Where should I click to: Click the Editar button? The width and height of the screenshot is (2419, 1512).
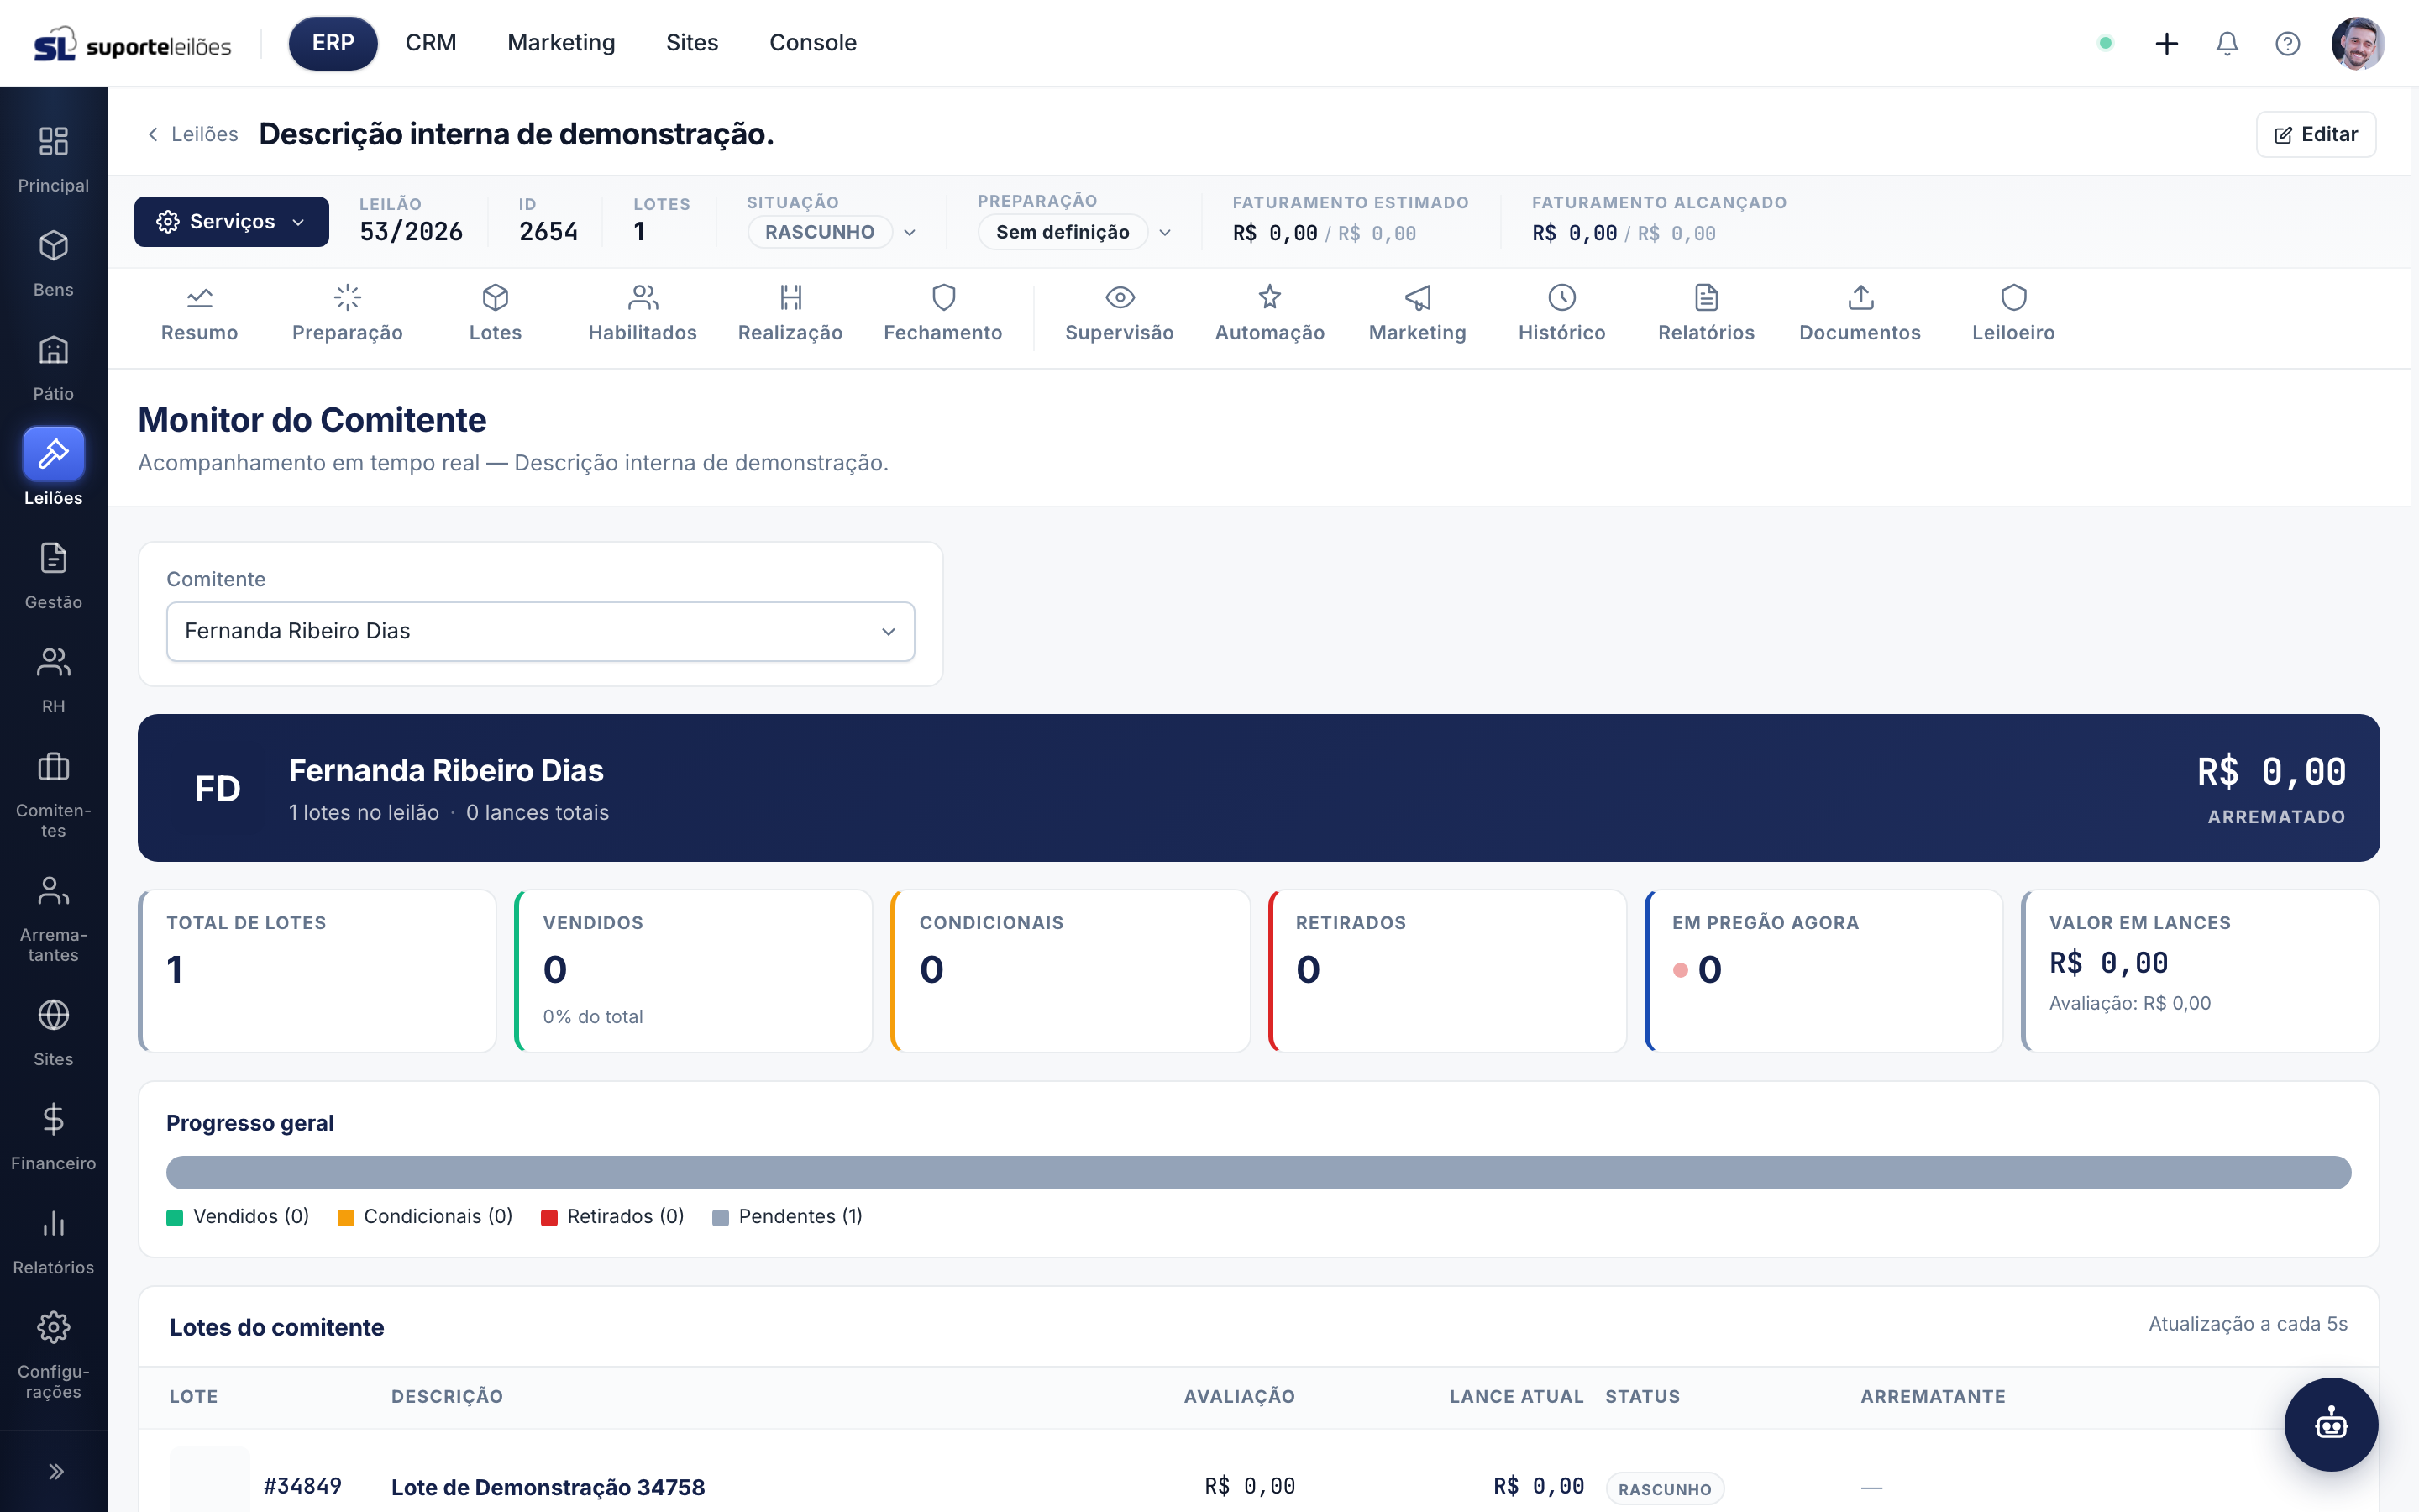click(2315, 134)
